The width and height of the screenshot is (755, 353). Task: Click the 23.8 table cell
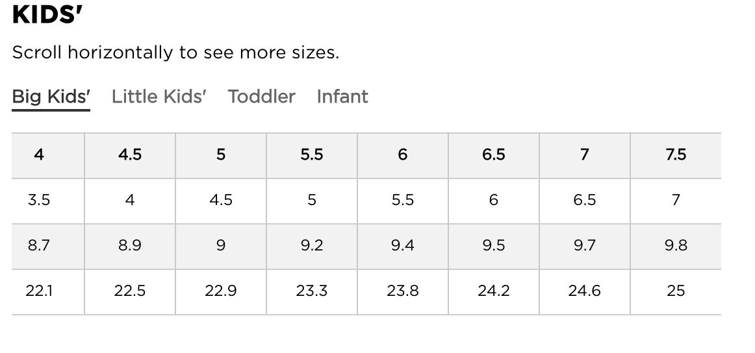pos(403,291)
